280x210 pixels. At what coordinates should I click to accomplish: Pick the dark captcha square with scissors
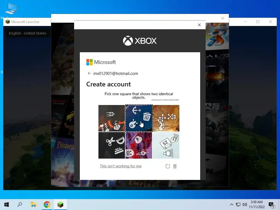(112, 145)
